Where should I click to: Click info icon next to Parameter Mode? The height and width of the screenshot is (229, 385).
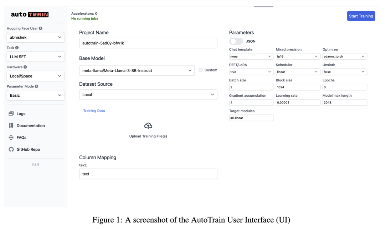click(36, 86)
